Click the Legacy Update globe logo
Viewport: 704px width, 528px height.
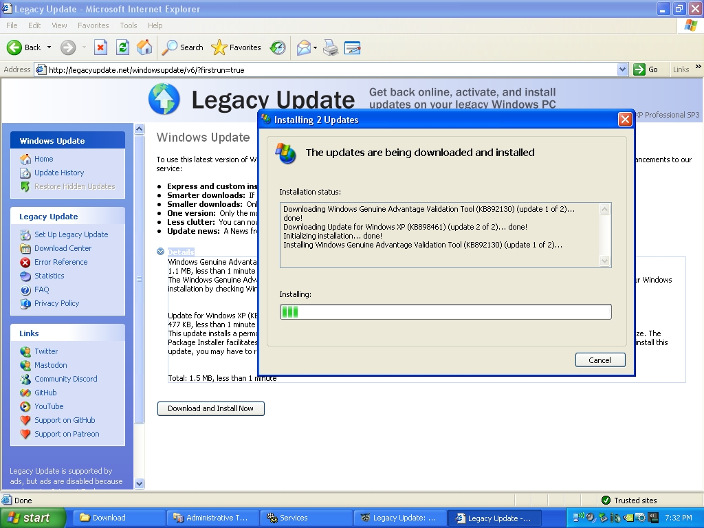[164, 99]
